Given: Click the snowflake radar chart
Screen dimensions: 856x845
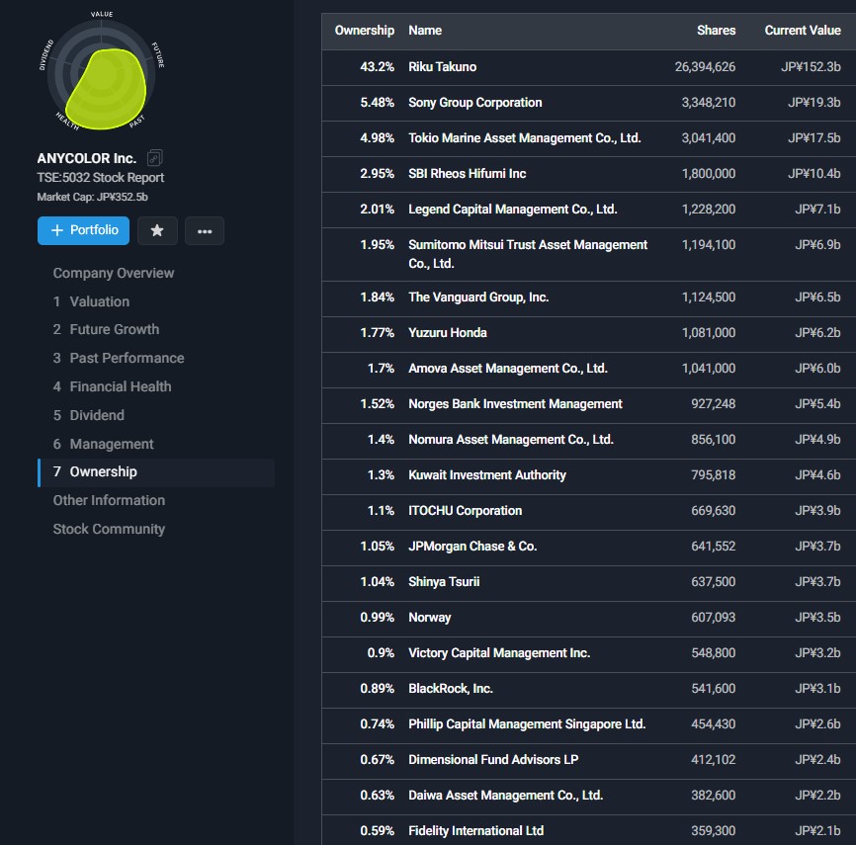Looking at the screenshot, I should [102, 75].
